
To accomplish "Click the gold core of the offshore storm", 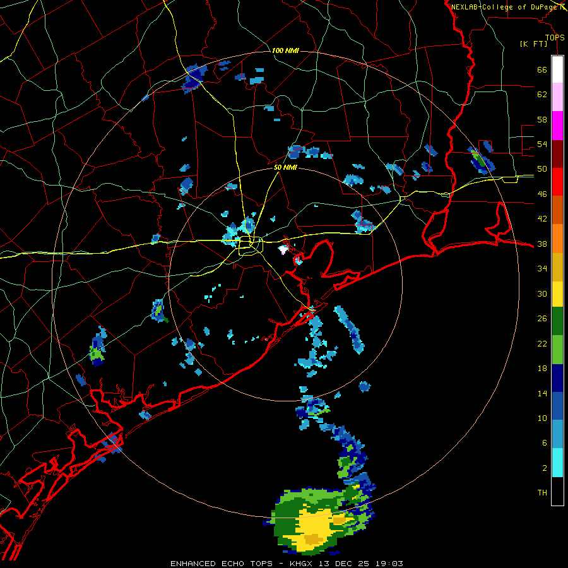I will [314, 540].
